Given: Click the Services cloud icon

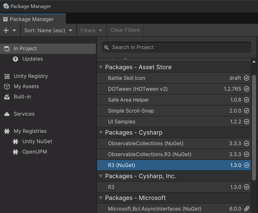Looking at the screenshot, I should (7, 114).
